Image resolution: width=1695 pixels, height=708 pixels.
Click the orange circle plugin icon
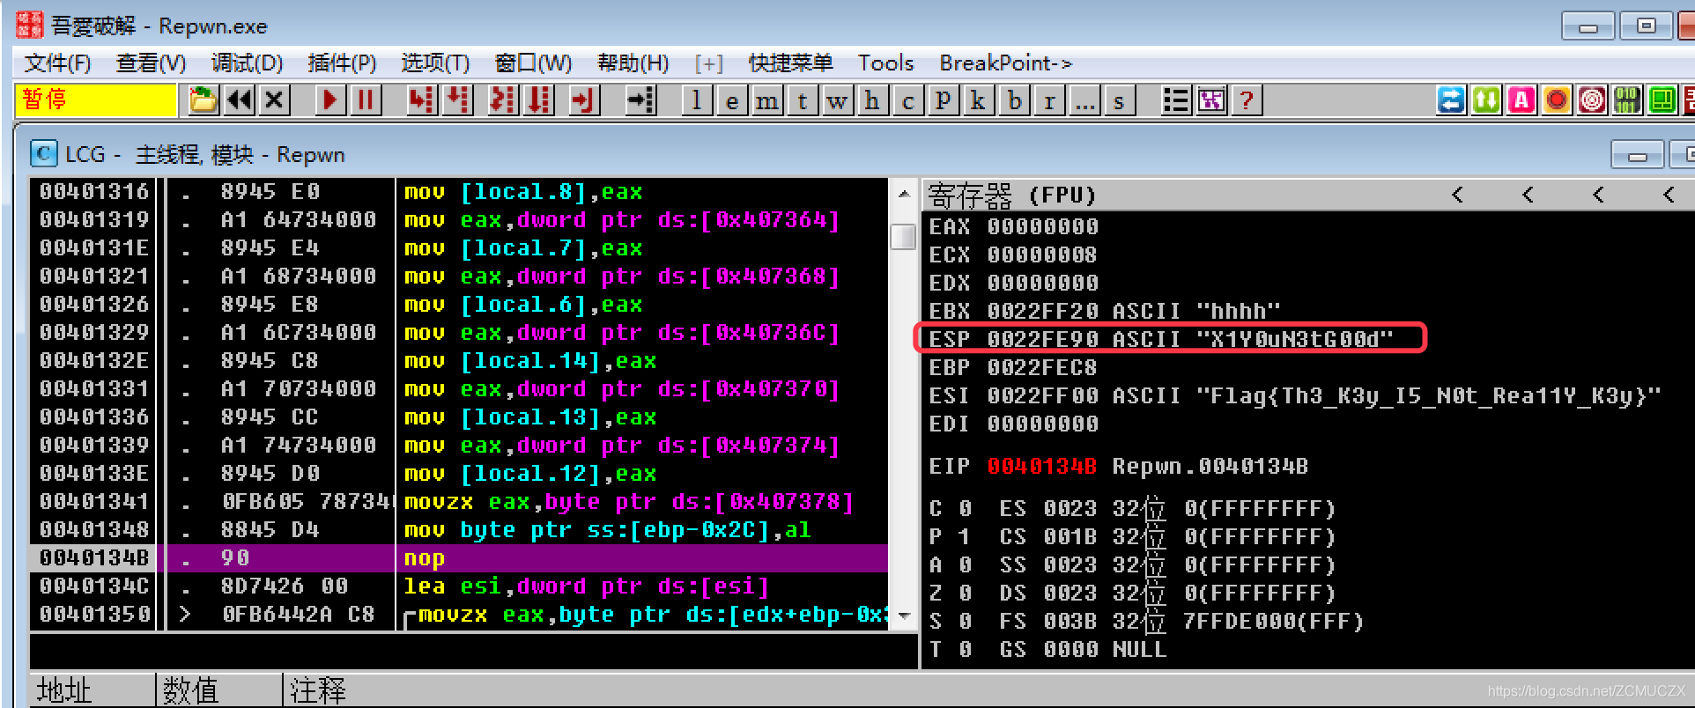(x=1557, y=100)
